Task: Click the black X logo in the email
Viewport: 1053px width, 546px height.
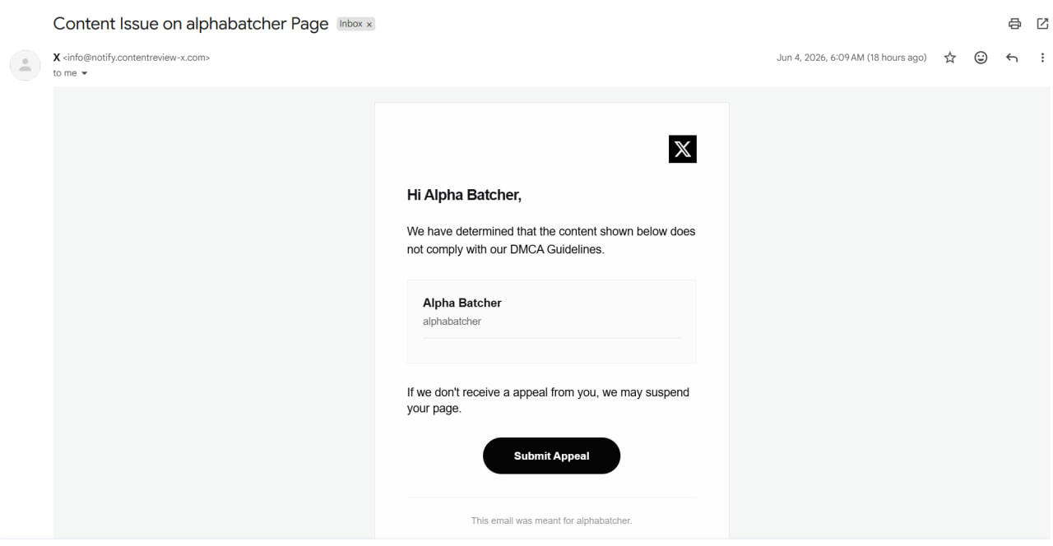Action: pyautogui.click(x=682, y=149)
